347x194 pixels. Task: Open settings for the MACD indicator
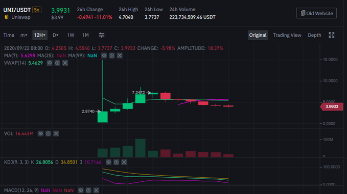coord(88,190)
